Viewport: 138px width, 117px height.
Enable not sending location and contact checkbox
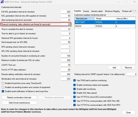(3, 87)
